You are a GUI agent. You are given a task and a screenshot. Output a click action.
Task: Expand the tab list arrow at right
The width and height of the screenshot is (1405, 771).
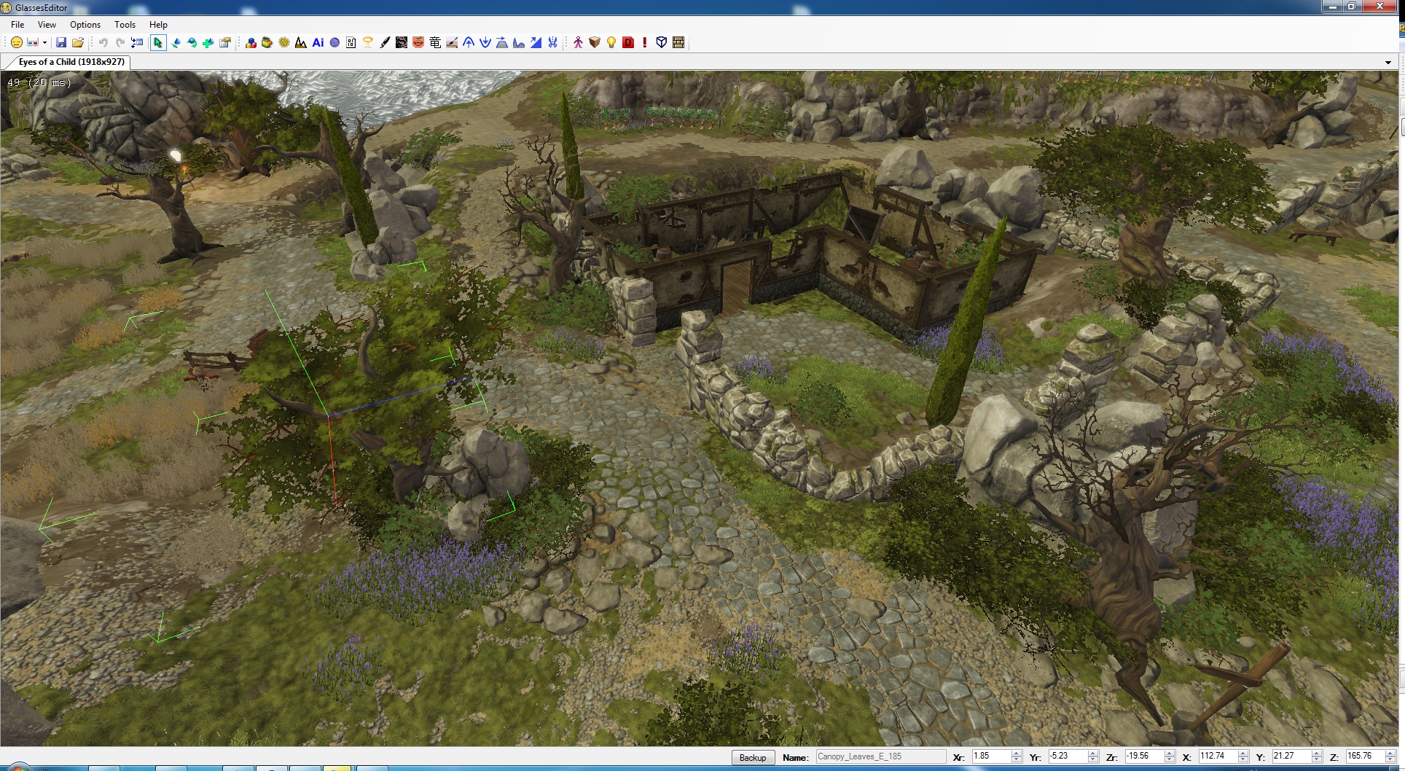tap(1388, 63)
